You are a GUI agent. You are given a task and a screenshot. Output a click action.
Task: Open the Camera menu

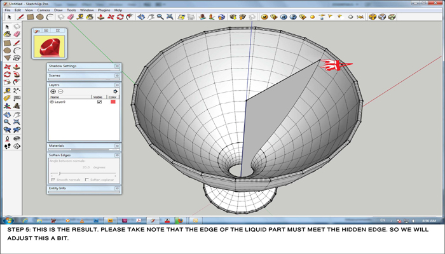tap(43, 10)
